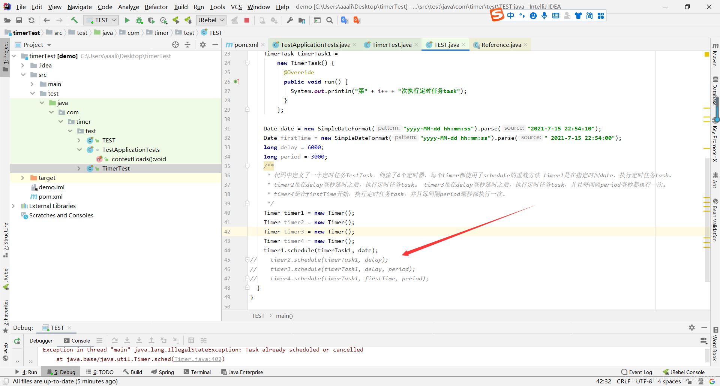
Task: Collapse the timer folder in the Project tree
Action: coord(61,121)
